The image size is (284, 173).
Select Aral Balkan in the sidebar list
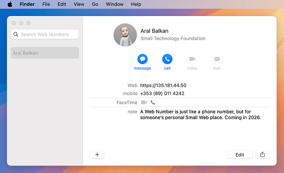45,53
